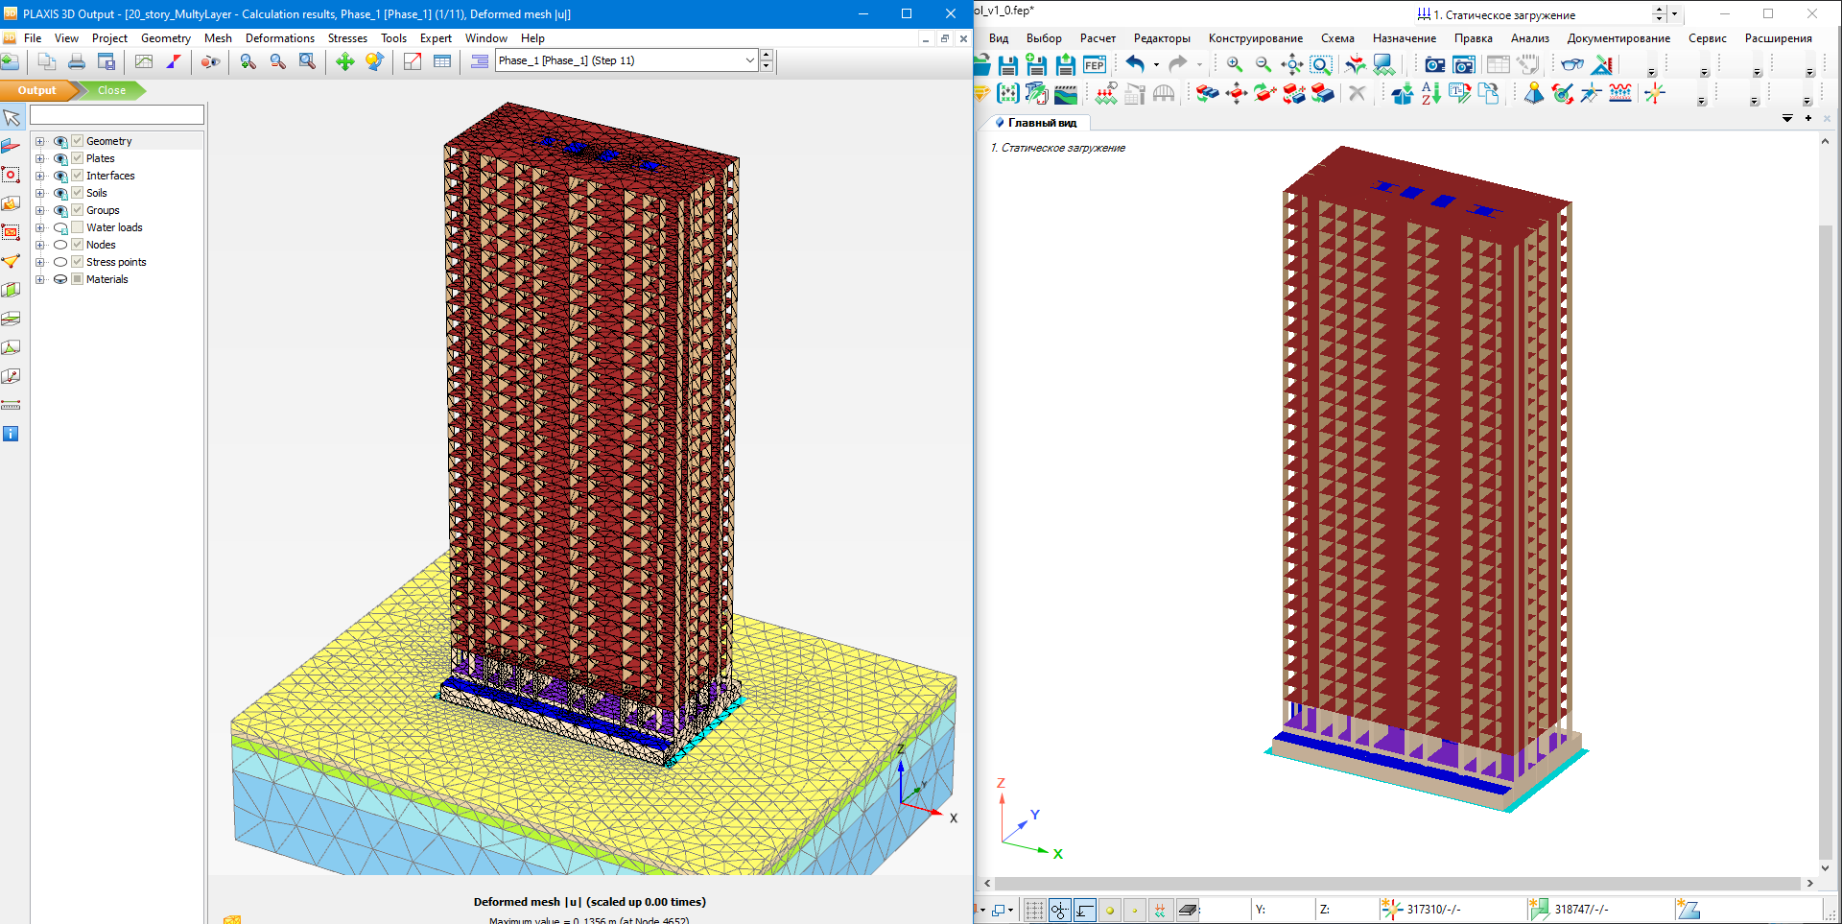Click the zoom out magnifier in PLAXIS toolbar

[x=278, y=61]
